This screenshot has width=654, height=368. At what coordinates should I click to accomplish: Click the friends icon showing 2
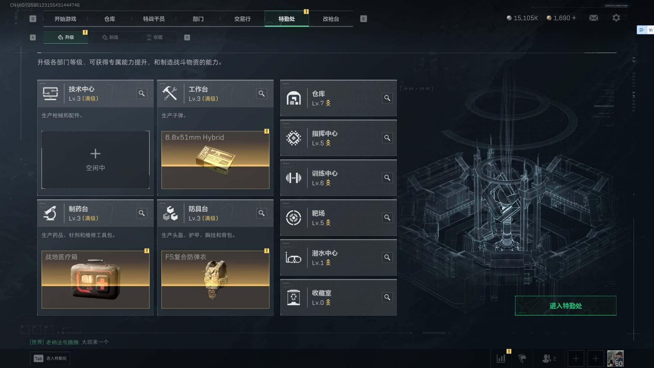(x=549, y=358)
